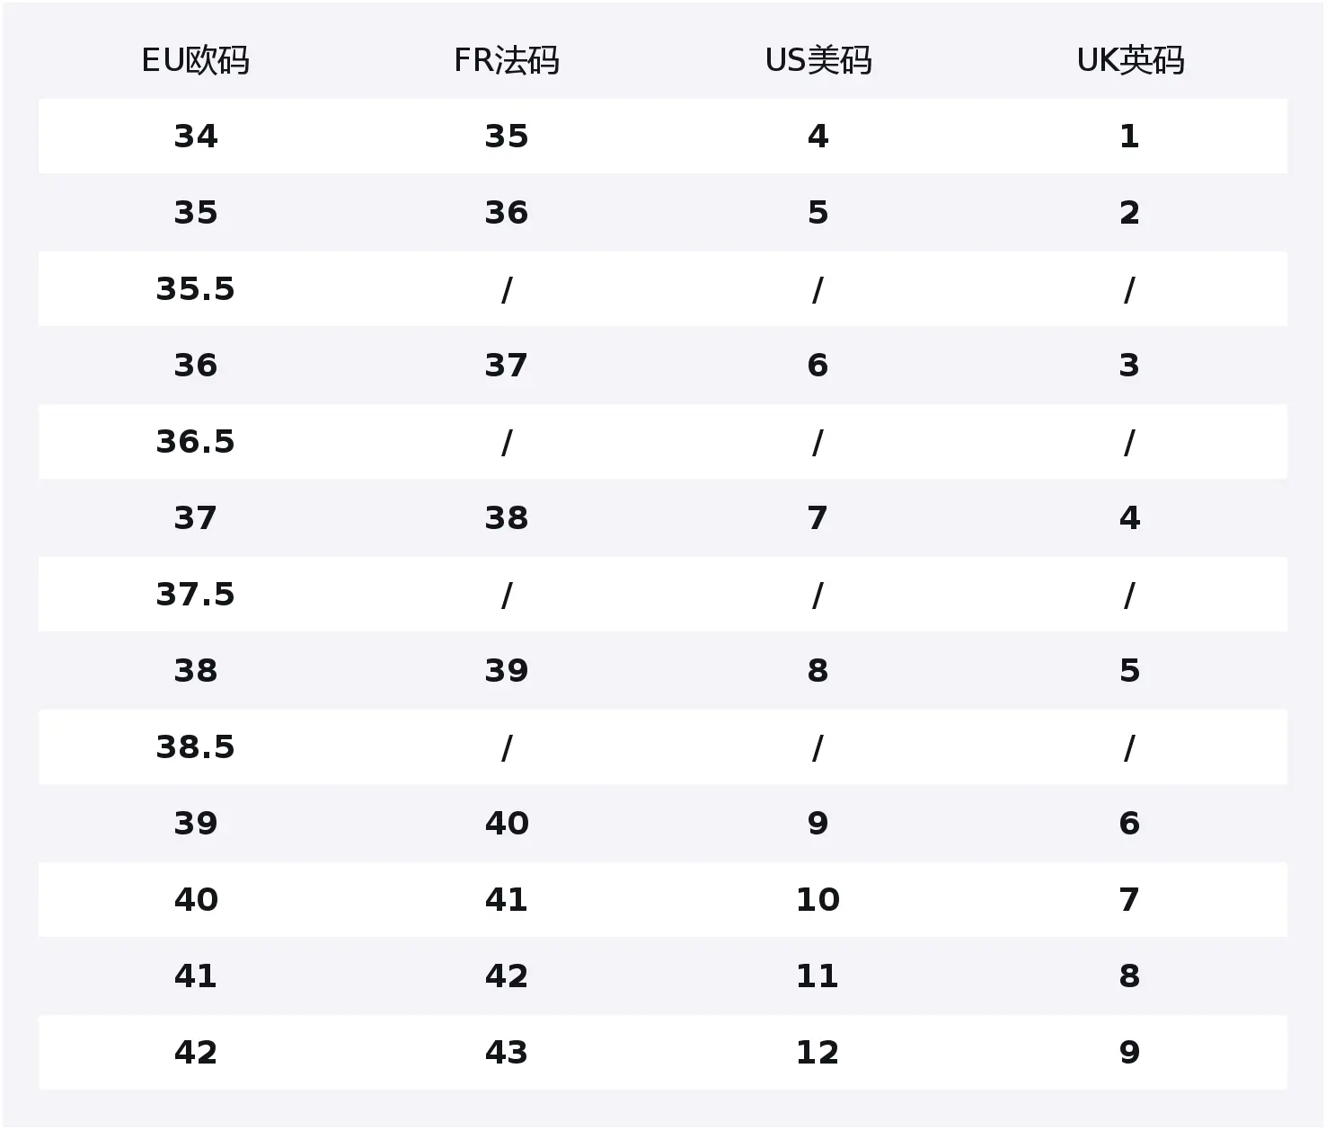
Task: Select FR size 39 cell
Action: tap(507, 671)
